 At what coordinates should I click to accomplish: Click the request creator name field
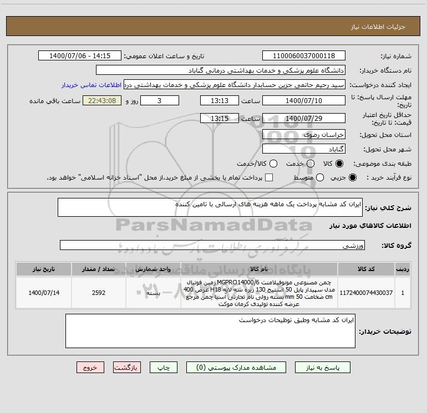pos(235,84)
